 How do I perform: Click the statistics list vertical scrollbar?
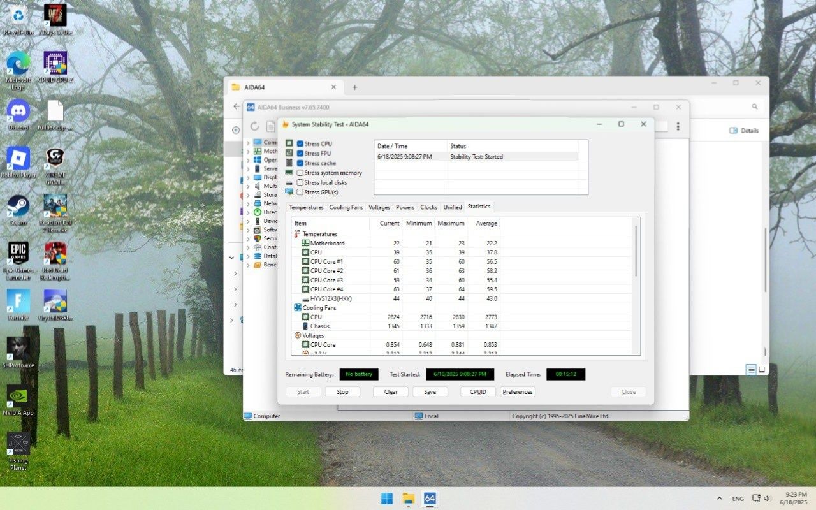(x=636, y=251)
